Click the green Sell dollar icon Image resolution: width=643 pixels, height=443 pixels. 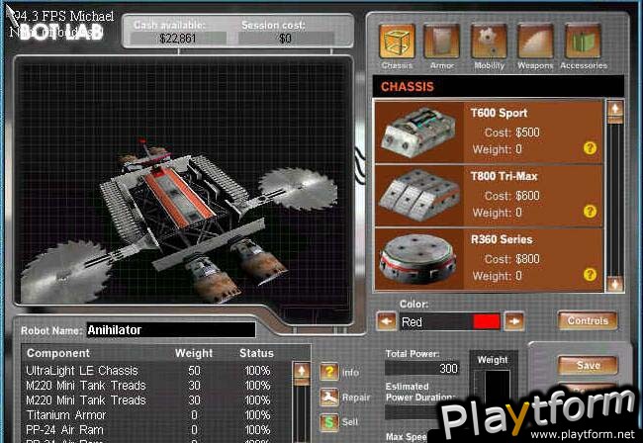point(329,422)
